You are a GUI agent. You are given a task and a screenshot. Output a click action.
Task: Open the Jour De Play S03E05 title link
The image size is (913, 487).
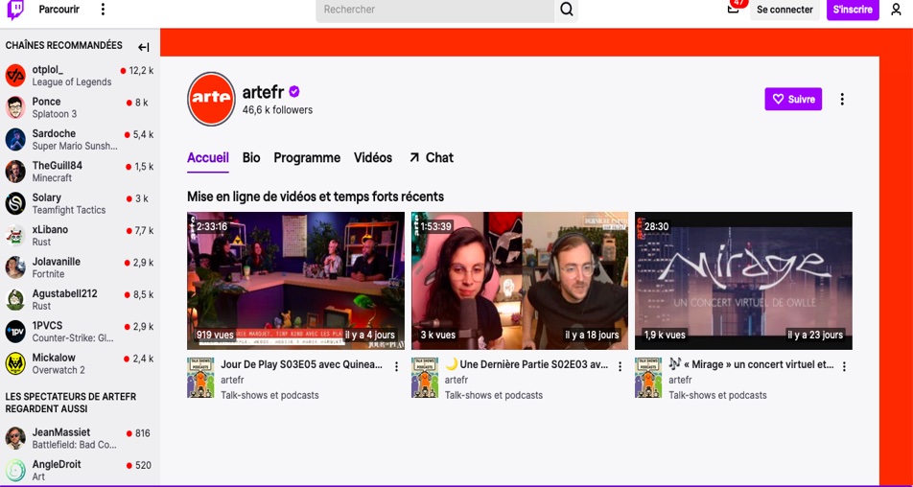301,365
